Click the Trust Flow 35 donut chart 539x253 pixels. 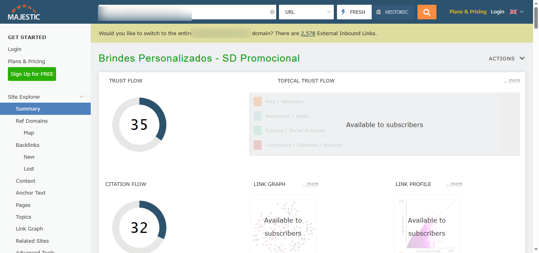(x=139, y=125)
